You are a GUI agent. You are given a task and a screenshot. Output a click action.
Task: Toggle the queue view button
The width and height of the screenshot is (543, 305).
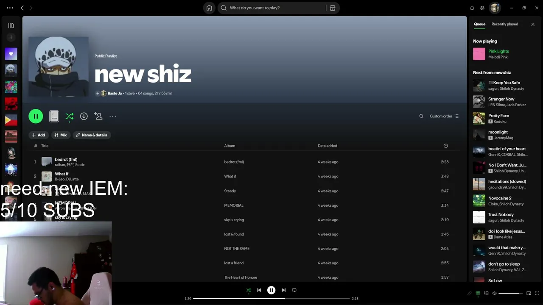pos(478,293)
